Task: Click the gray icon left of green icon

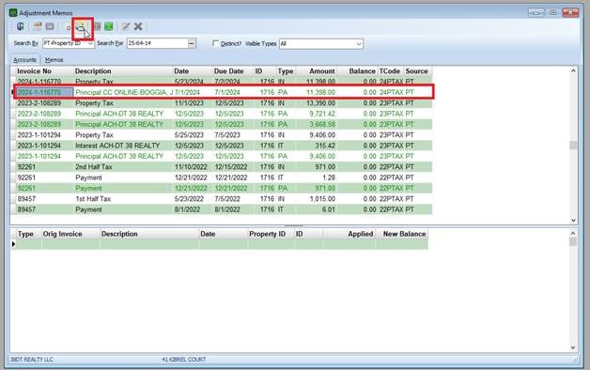Action: (97, 26)
